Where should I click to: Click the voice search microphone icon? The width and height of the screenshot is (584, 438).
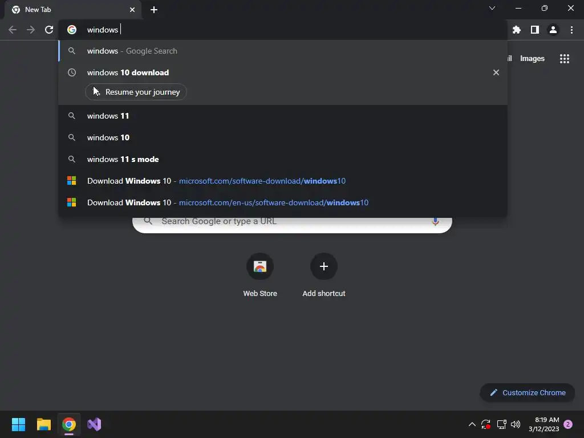435,222
